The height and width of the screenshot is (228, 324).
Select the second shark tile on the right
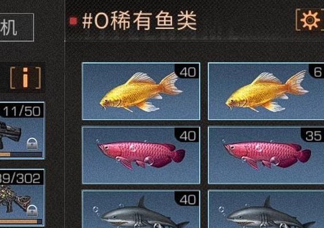coord(266,209)
